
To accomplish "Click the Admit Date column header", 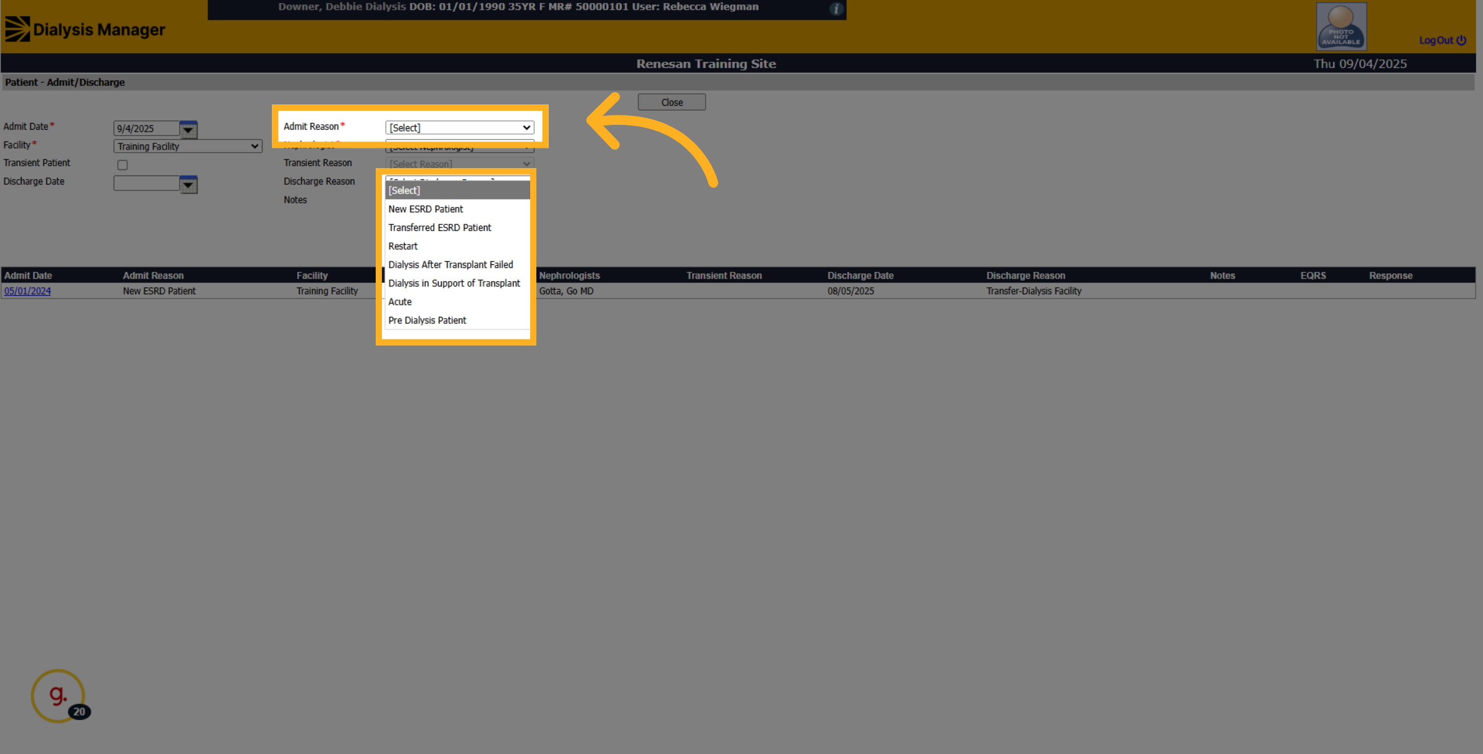I will [28, 276].
